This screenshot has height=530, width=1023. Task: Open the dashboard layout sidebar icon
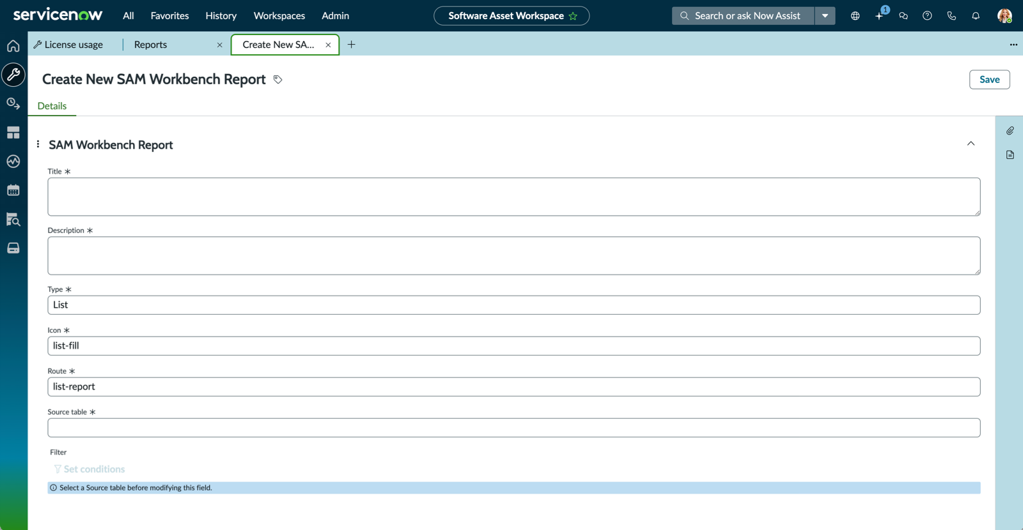coord(13,133)
